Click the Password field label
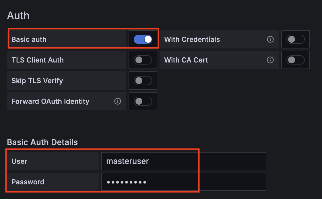Screen dimensions: 322x199 click(x=28, y=182)
